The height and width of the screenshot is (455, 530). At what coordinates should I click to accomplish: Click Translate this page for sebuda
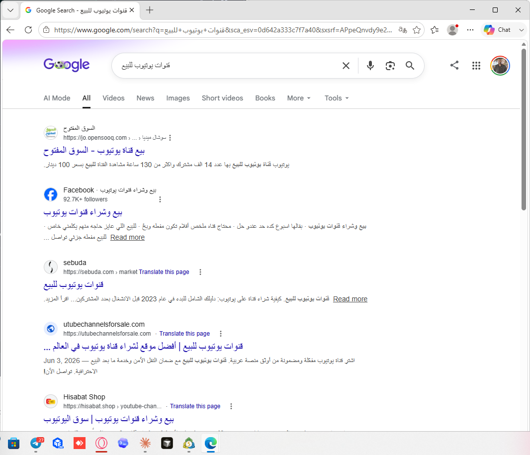click(x=164, y=272)
